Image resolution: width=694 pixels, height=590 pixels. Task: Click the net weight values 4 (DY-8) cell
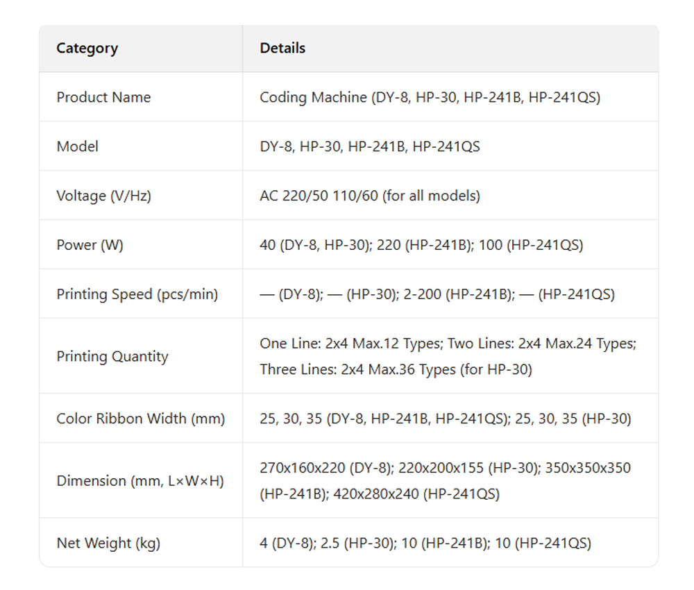(x=425, y=543)
